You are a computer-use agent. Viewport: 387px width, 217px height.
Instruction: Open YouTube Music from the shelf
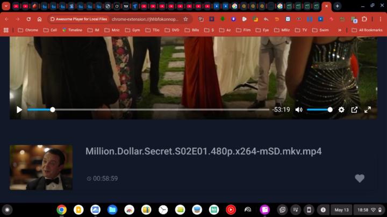pos(231,210)
